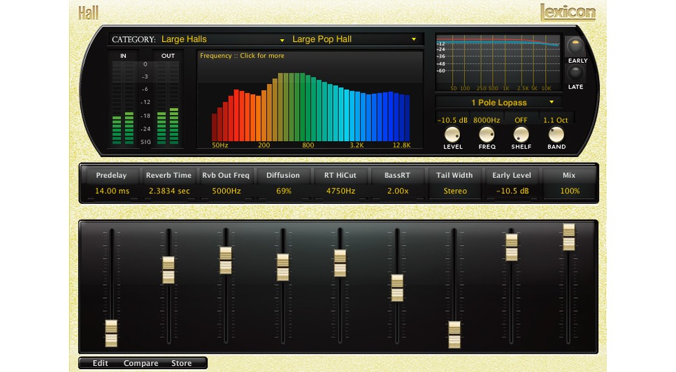The image size is (676, 372).
Task: Open the Large Halls category dropdown
Action: [222, 39]
